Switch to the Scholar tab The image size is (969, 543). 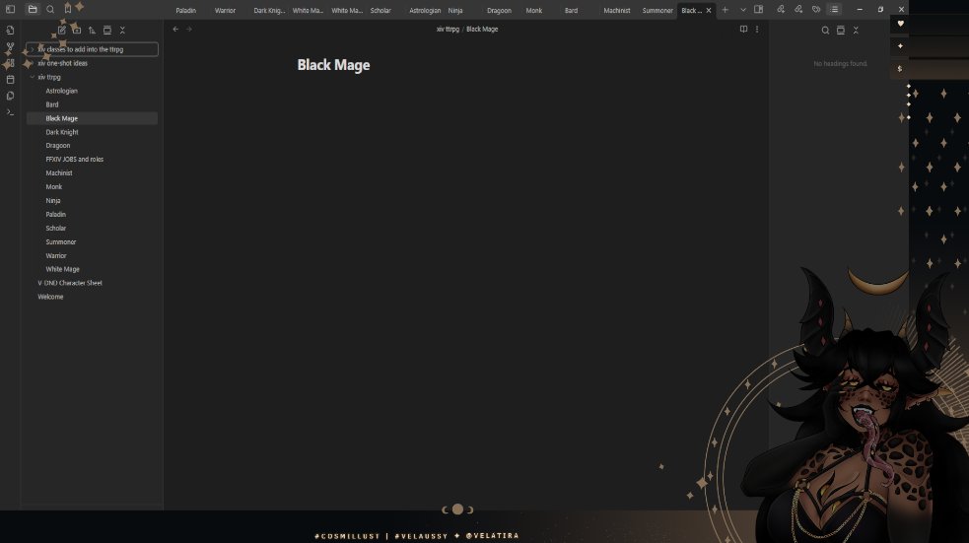tap(381, 11)
